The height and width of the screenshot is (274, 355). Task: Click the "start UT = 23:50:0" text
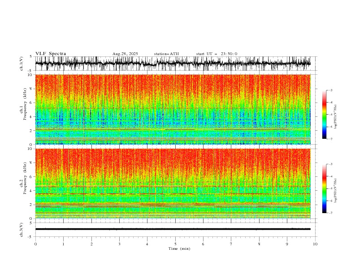pyautogui.click(x=216, y=54)
